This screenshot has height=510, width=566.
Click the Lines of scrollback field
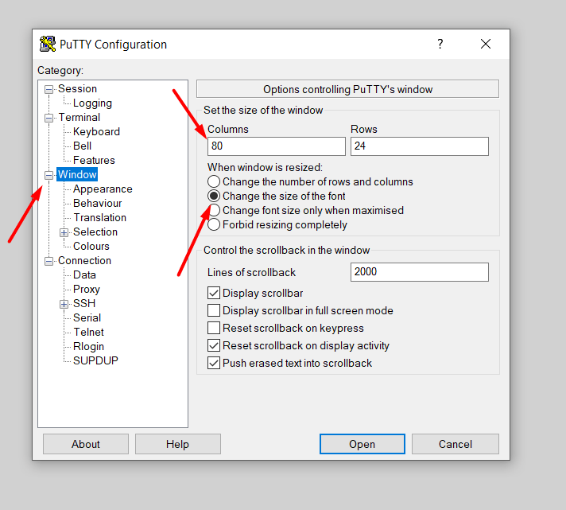pos(420,272)
